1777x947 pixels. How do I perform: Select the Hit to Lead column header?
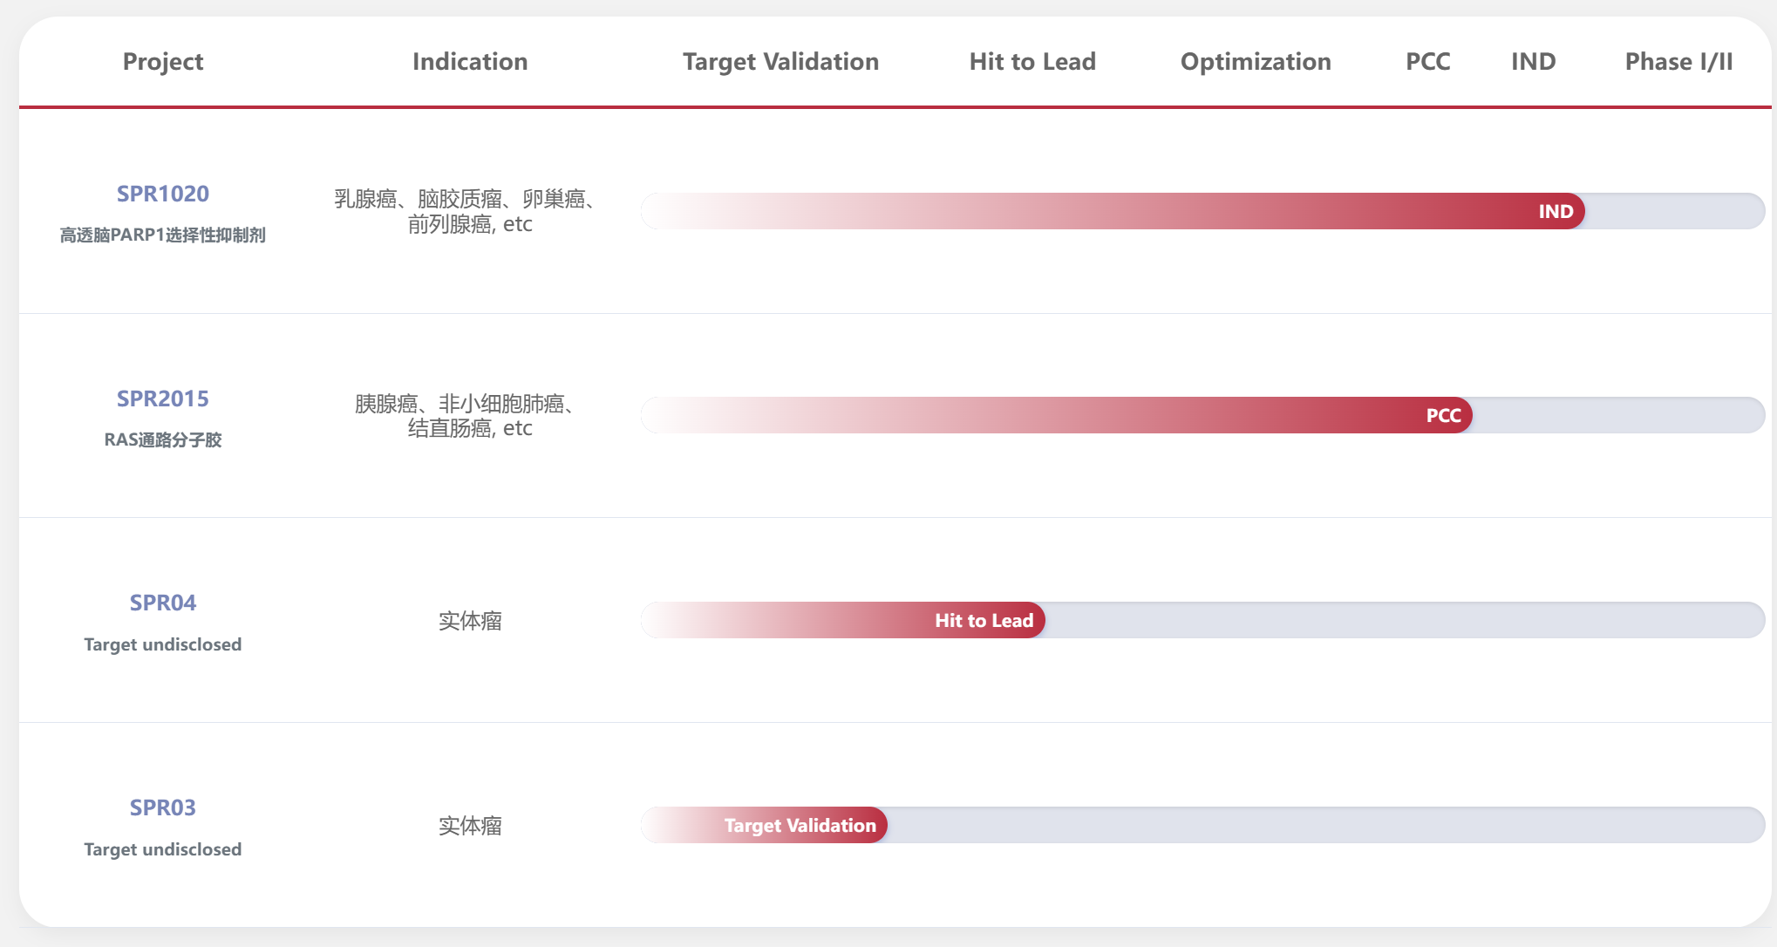(x=1032, y=61)
